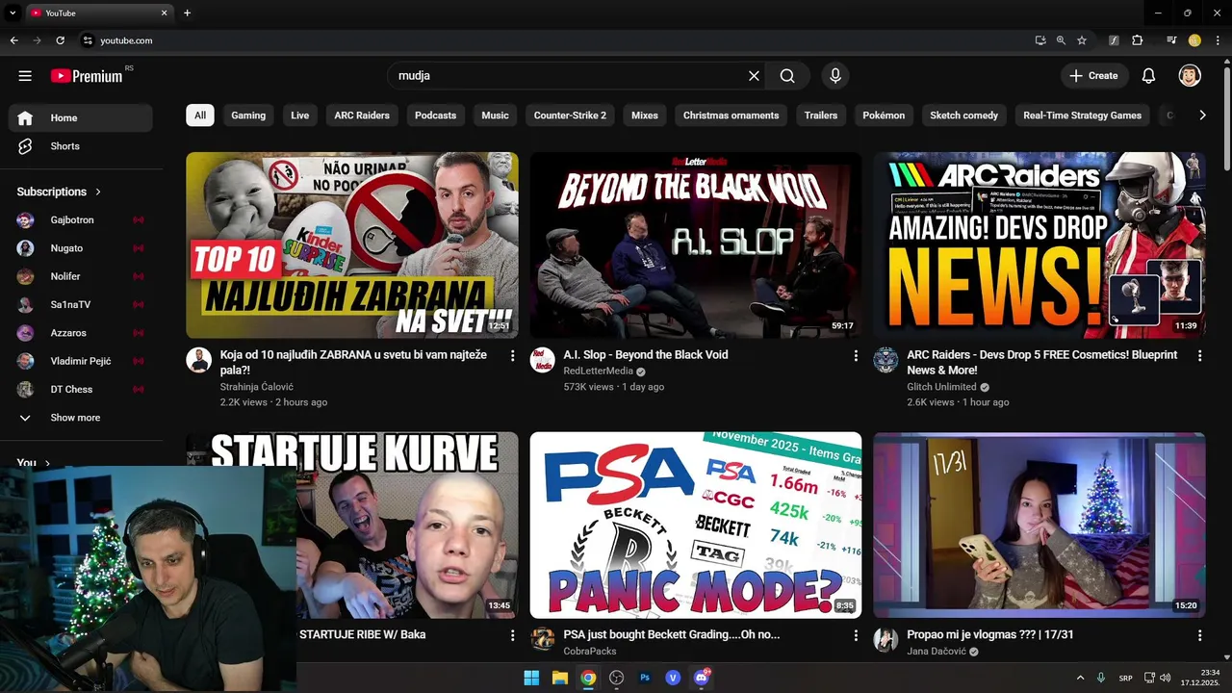Expand the Subscriptions section
Image resolution: width=1232 pixels, height=693 pixels.
pos(59,192)
